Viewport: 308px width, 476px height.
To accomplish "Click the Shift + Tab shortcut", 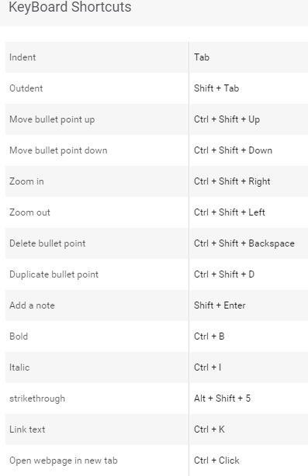I will pyautogui.click(x=216, y=88).
